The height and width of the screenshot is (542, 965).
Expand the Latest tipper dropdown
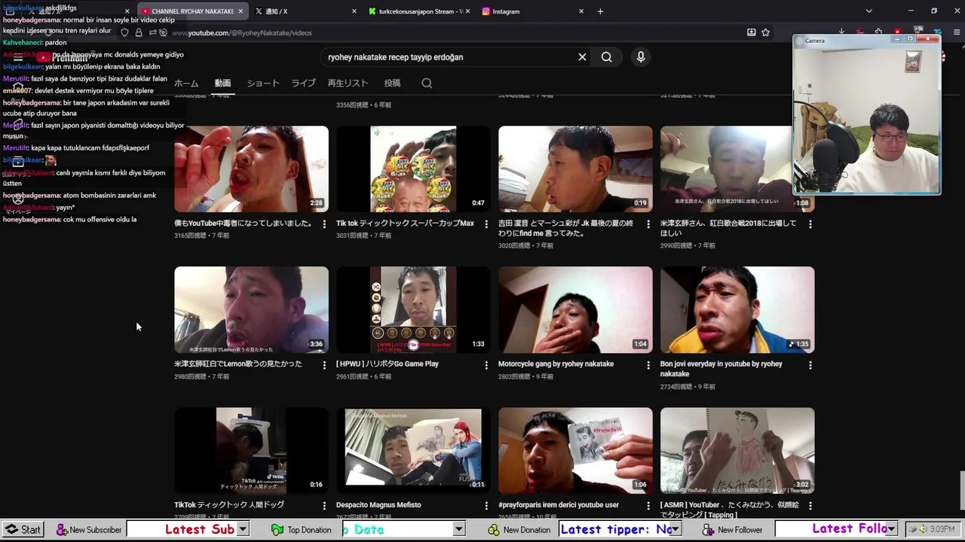click(x=675, y=529)
